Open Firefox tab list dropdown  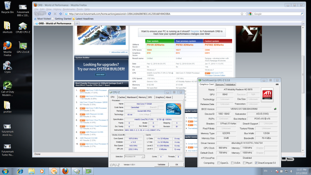click(x=303, y=23)
